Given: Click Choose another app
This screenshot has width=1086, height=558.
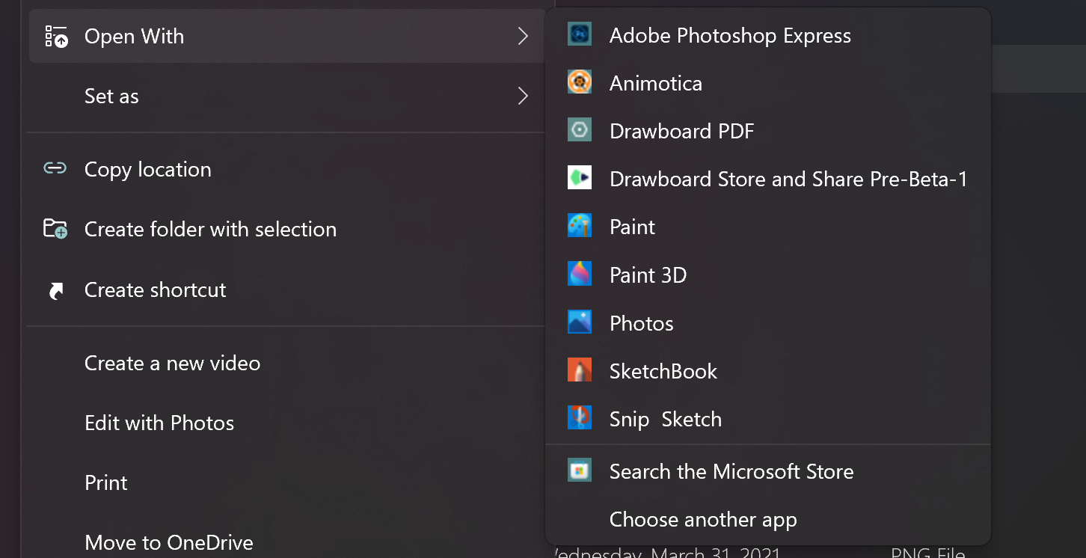Looking at the screenshot, I should 768,519.
